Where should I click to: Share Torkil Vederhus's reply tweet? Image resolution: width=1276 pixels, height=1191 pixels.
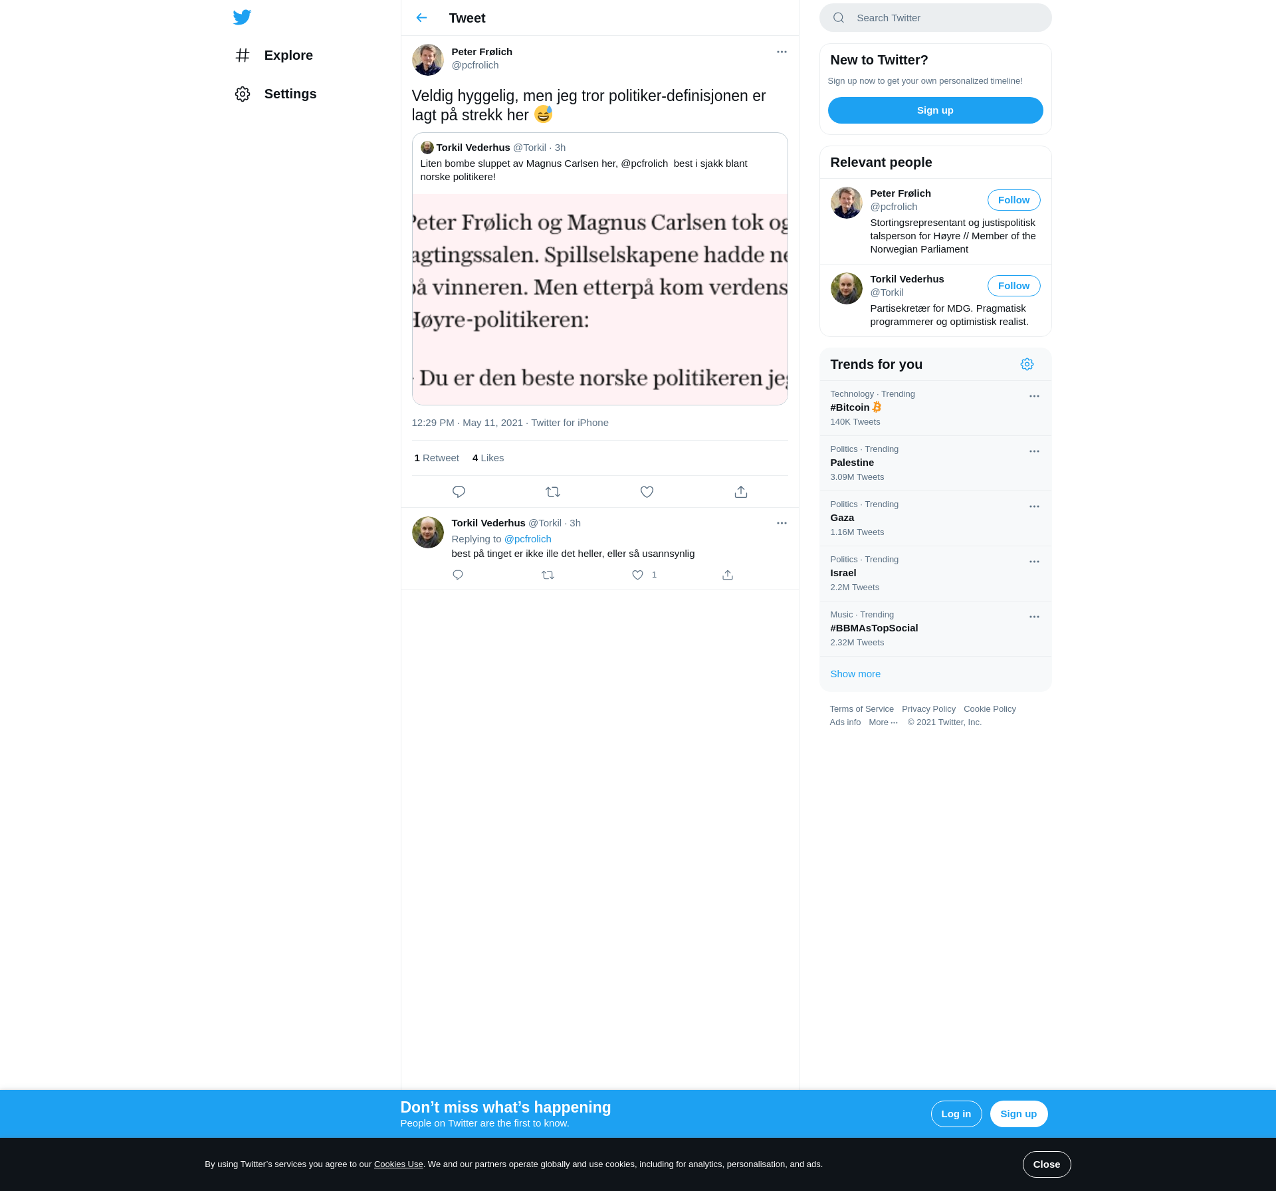pyautogui.click(x=728, y=575)
